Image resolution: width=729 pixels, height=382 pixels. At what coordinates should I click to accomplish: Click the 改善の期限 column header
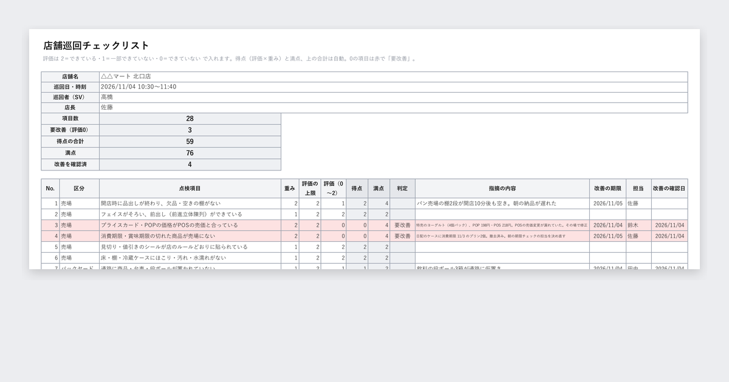608,189
